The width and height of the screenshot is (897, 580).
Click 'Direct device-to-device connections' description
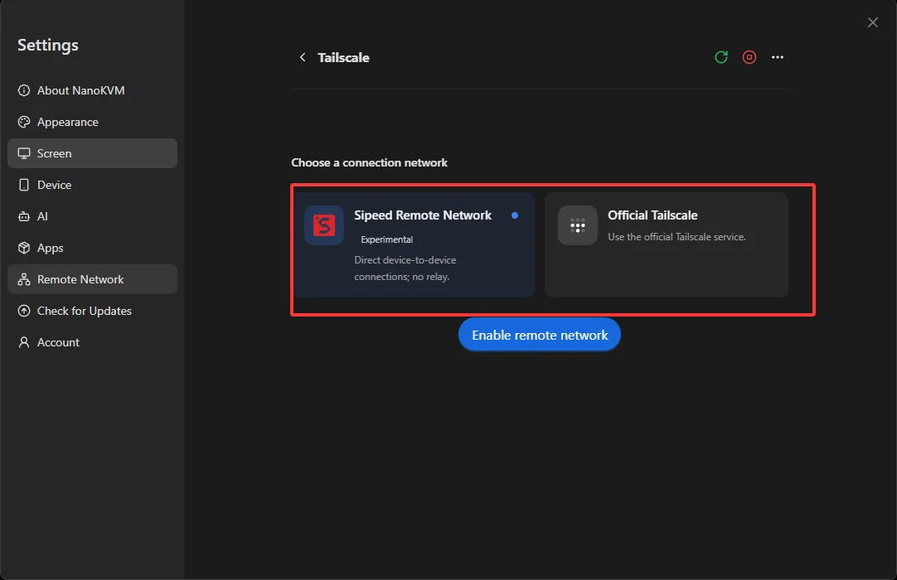[x=405, y=268]
